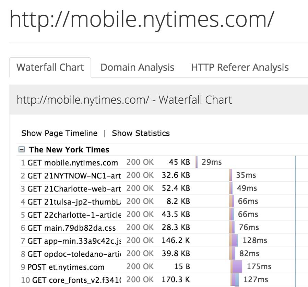Image resolution: width=308 pixels, height=287 pixels.
Task: Click the 170.3 K size value
Action: click(x=176, y=279)
